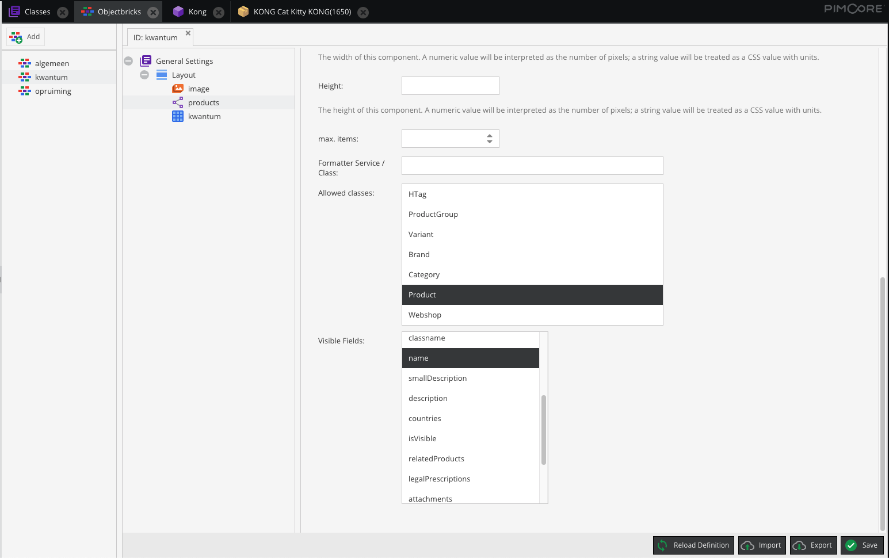This screenshot has height=558, width=889.
Task: Select the opruiming brick icon in sidebar
Action: (25, 91)
